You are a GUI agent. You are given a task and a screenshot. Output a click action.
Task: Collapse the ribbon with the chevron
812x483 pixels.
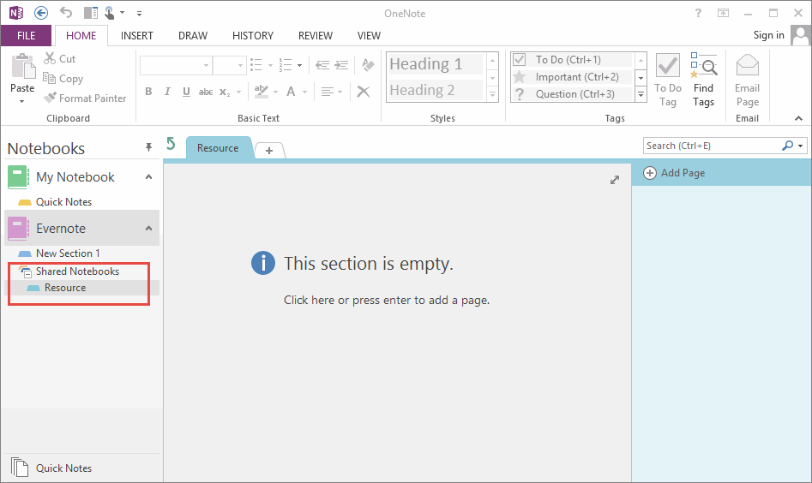798,118
